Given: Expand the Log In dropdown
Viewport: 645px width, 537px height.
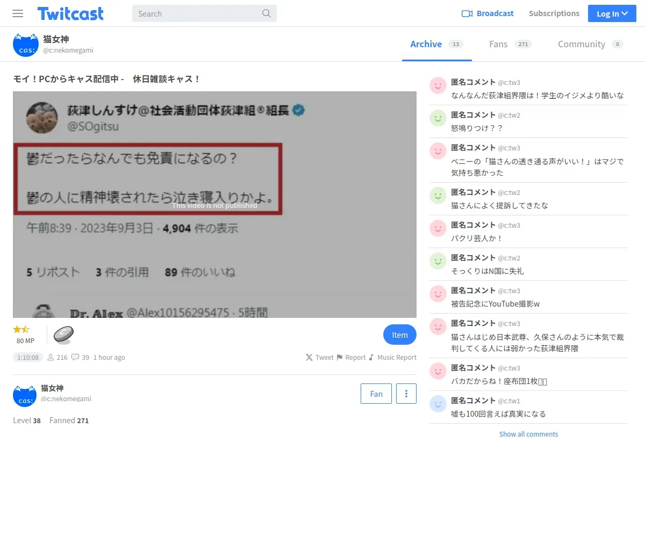Looking at the screenshot, I should [612, 13].
